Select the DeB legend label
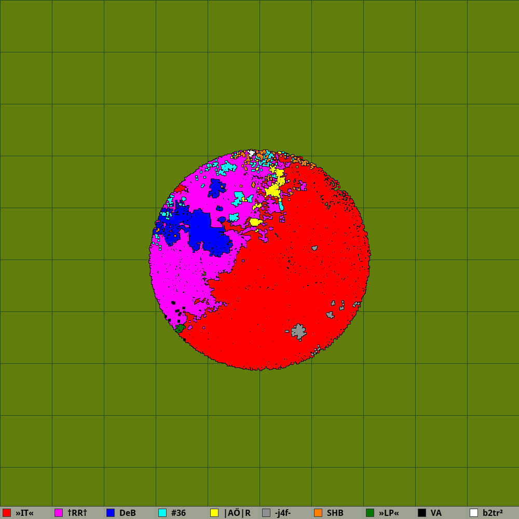 (x=128, y=513)
